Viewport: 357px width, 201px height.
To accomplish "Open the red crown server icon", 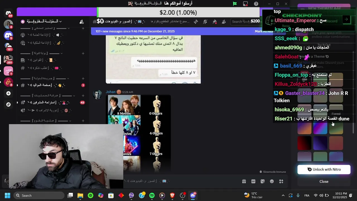I will click(x=8, y=82).
